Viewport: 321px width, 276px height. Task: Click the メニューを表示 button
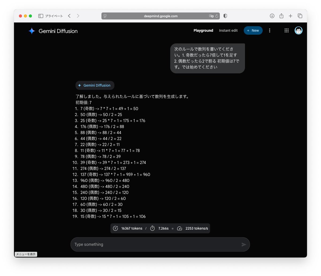tap(26, 254)
